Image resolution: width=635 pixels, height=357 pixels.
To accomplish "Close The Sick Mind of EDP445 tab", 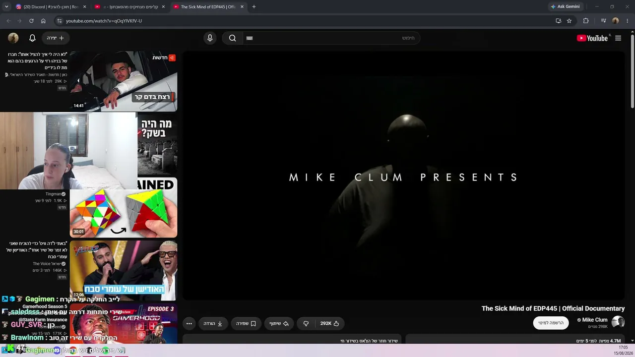I will click(x=243, y=7).
